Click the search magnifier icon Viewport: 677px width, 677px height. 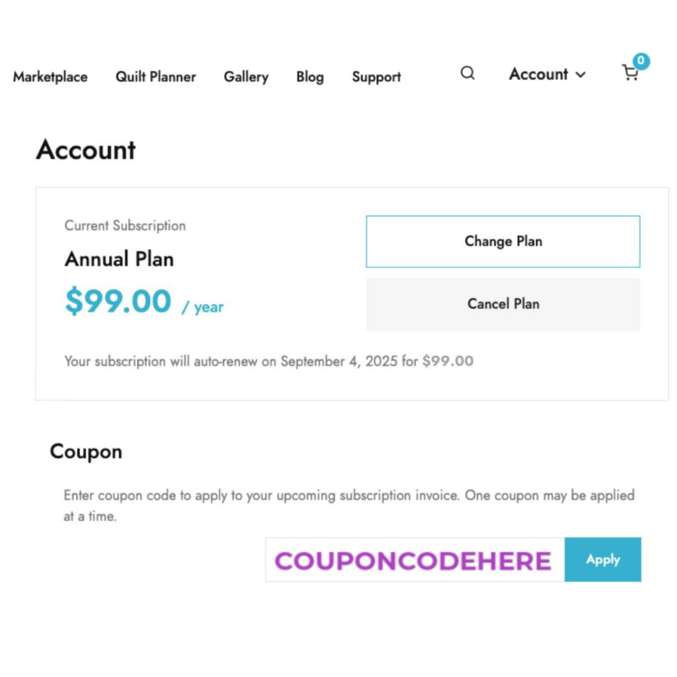pyautogui.click(x=467, y=73)
